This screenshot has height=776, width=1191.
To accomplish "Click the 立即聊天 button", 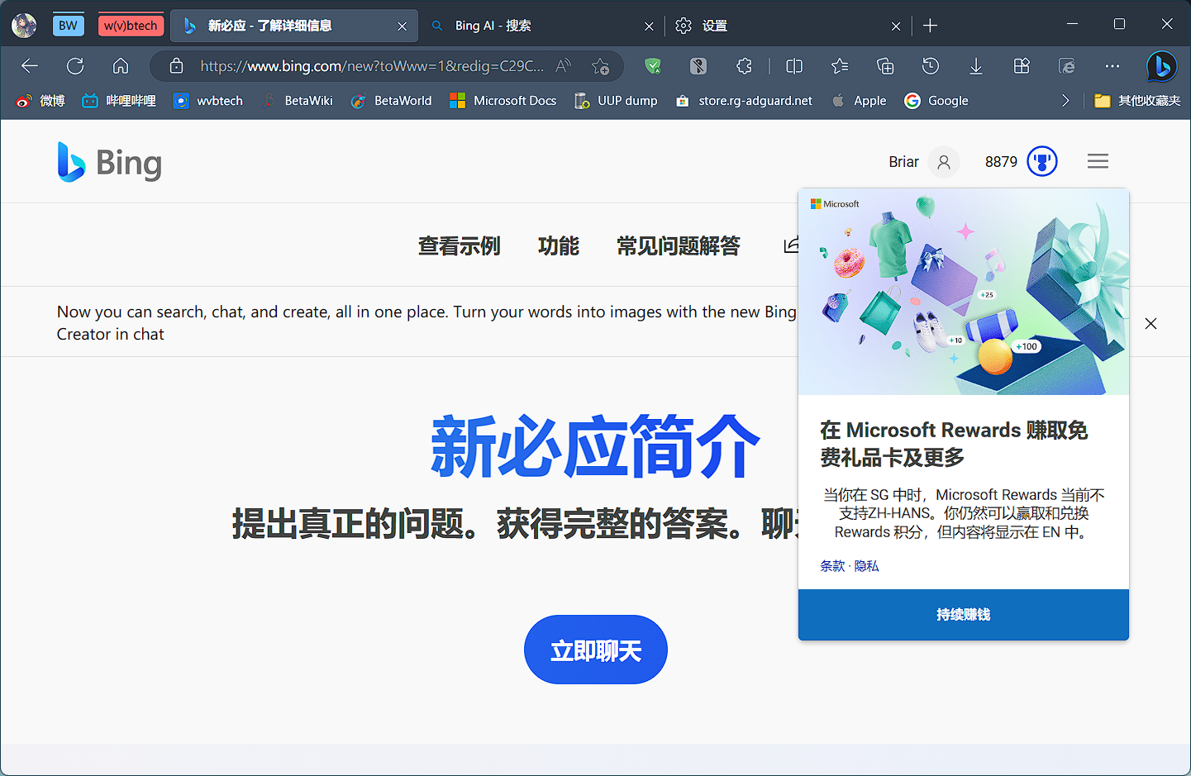I will click(x=595, y=650).
